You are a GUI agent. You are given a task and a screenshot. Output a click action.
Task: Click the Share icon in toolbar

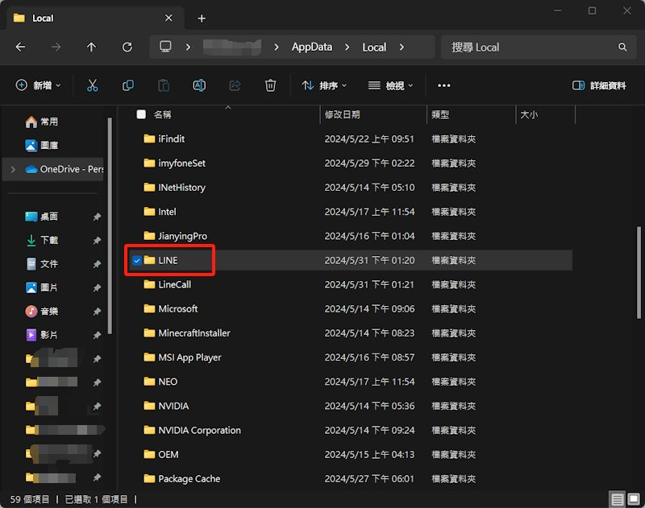pyautogui.click(x=235, y=85)
